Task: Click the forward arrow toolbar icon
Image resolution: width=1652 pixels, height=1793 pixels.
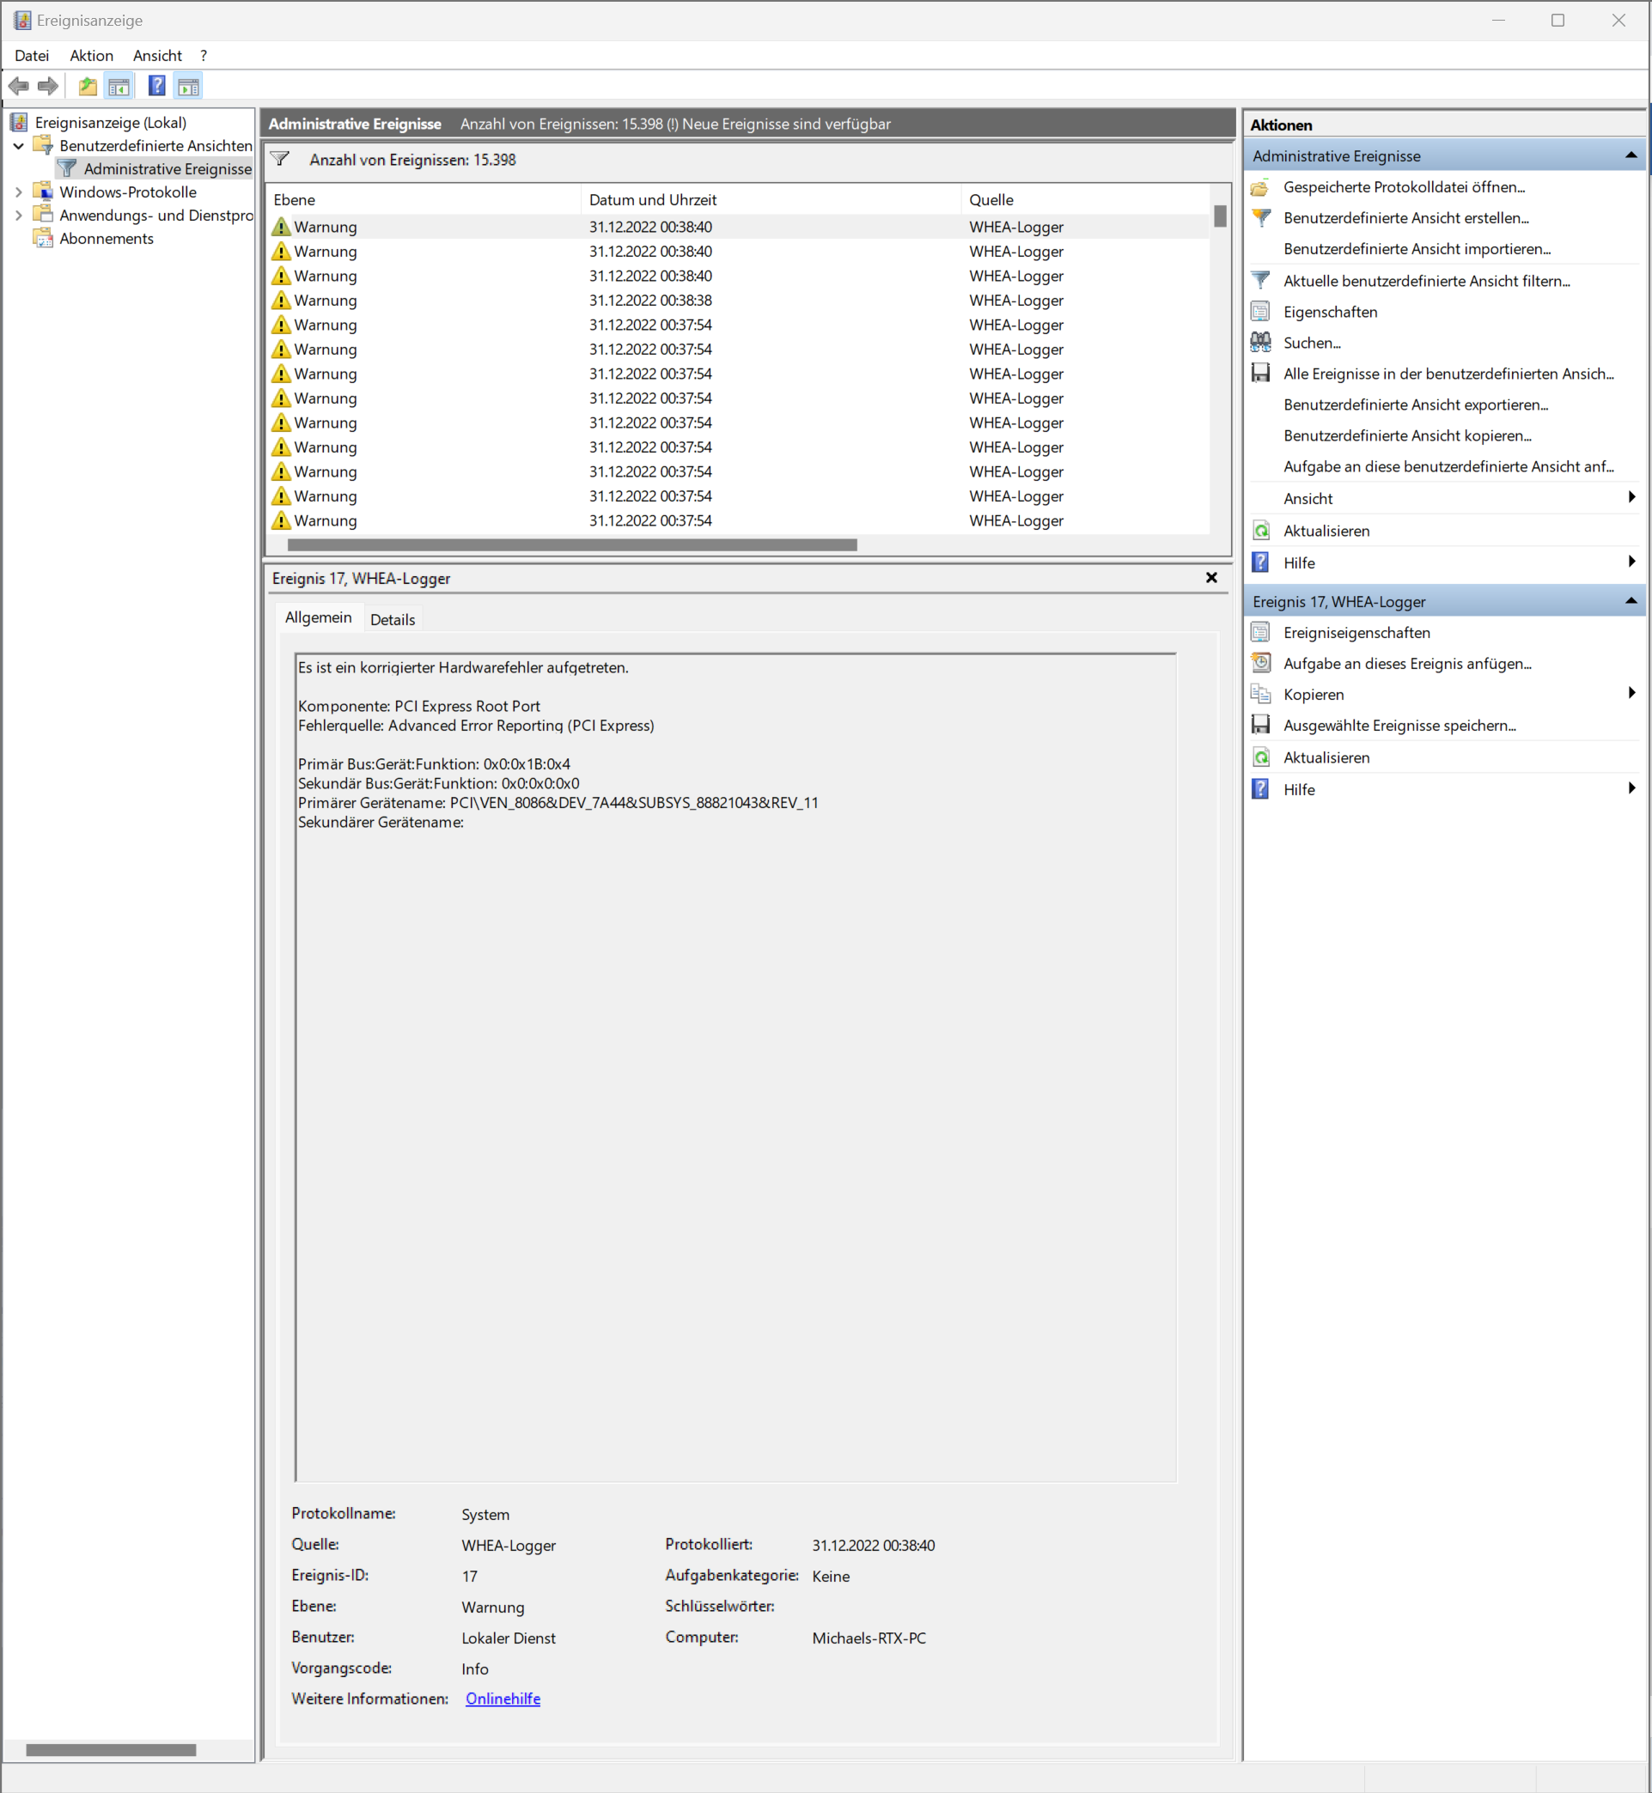Action: click(48, 86)
